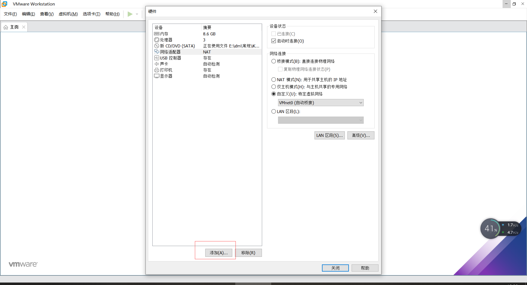Image resolution: width=527 pixels, height=285 pixels.
Task: Click the 显示器 display icon
Action: click(x=157, y=76)
